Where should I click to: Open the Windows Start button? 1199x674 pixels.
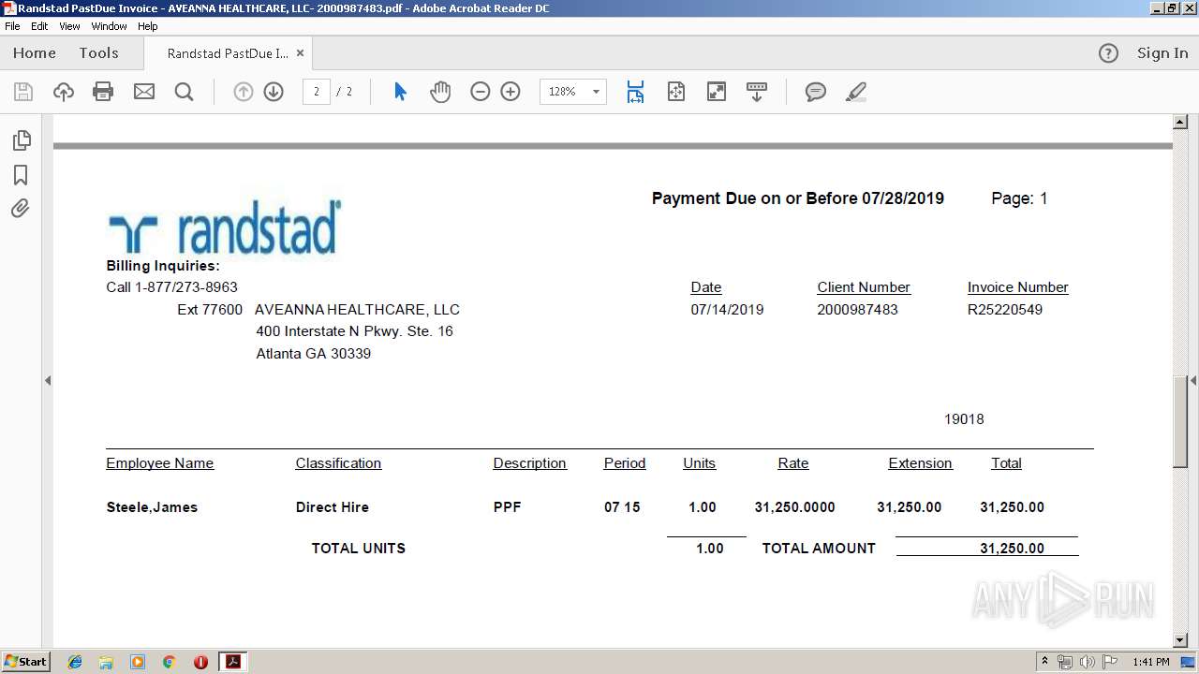click(x=26, y=662)
